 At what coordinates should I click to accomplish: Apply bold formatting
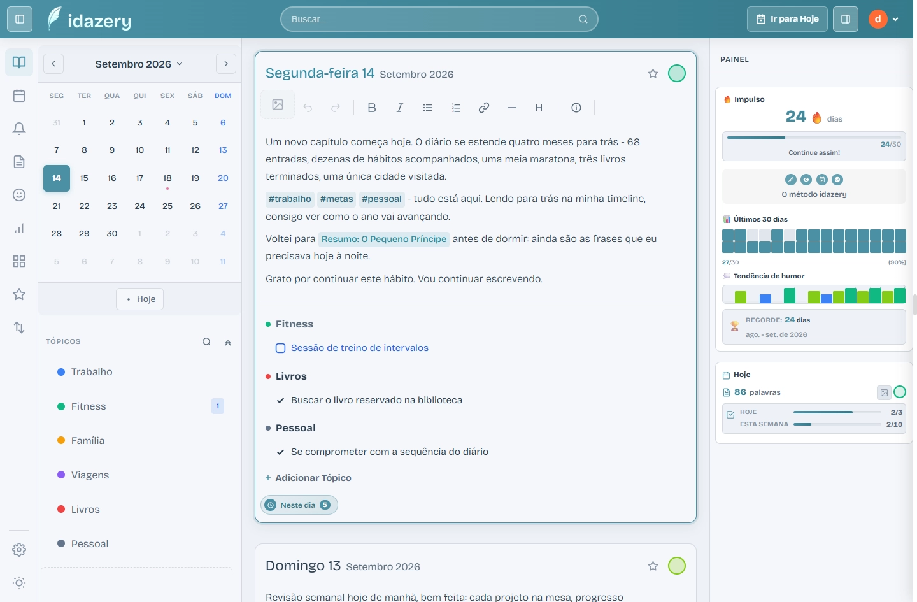pyautogui.click(x=372, y=108)
